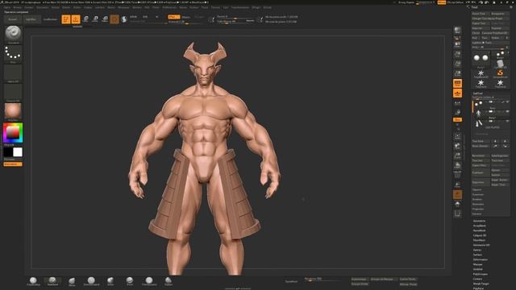Screen dimensions: 516x290
Task: Click the Live Boolean button in top shelf
Action: point(50,19)
